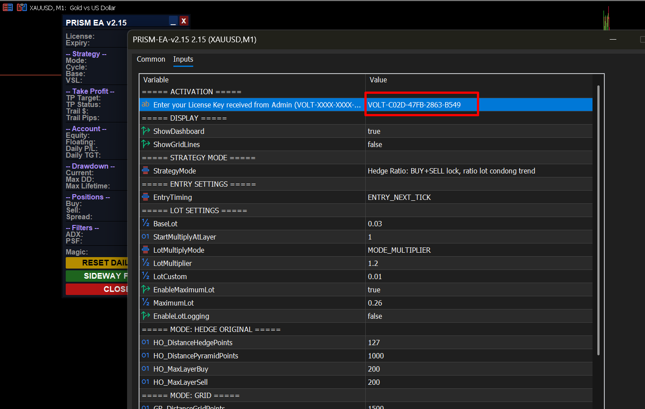This screenshot has height=409, width=645.
Task: Click the chart candlestick icon beside XAUUSD
Action: click(x=22, y=7)
